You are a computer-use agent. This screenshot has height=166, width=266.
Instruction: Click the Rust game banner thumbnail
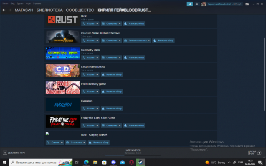[63, 20]
